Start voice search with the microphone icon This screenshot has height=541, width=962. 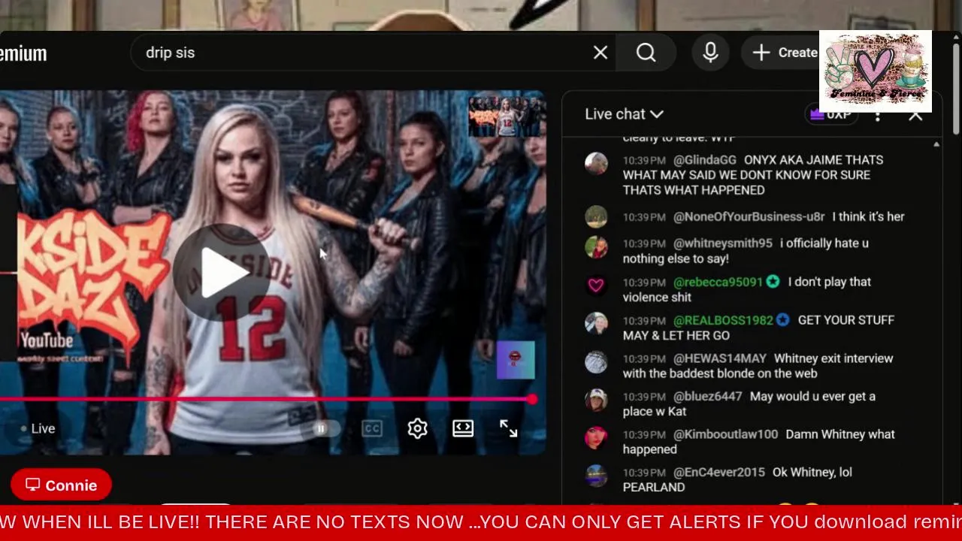[x=710, y=53]
